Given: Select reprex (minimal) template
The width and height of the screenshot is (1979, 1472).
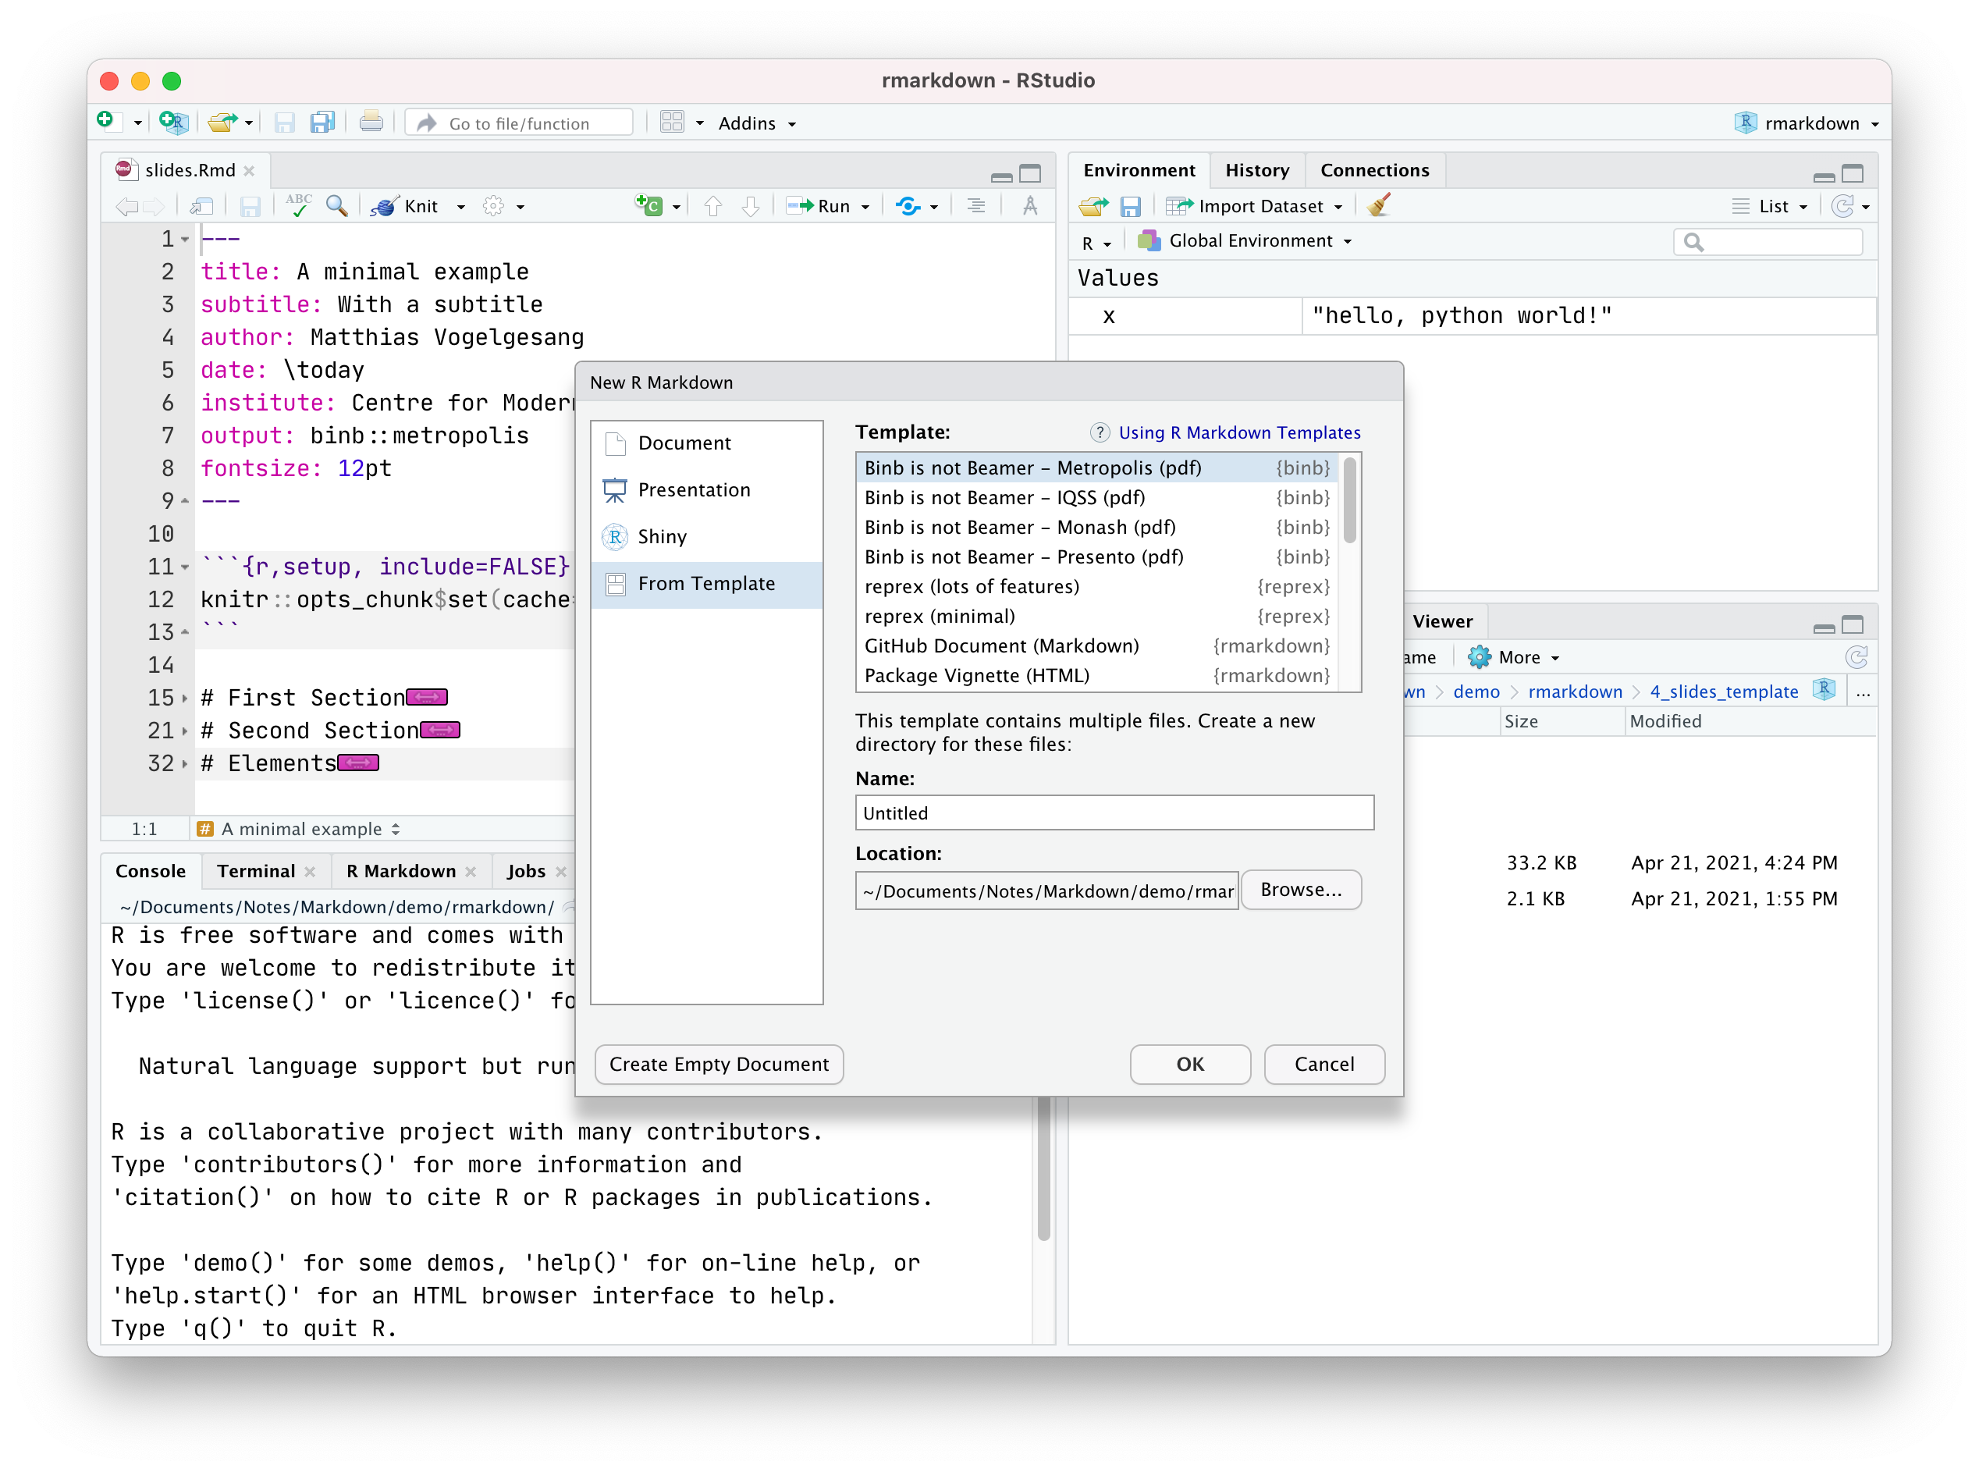Looking at the screenshot, I should pyautogui.click(x=1096, y=616).
